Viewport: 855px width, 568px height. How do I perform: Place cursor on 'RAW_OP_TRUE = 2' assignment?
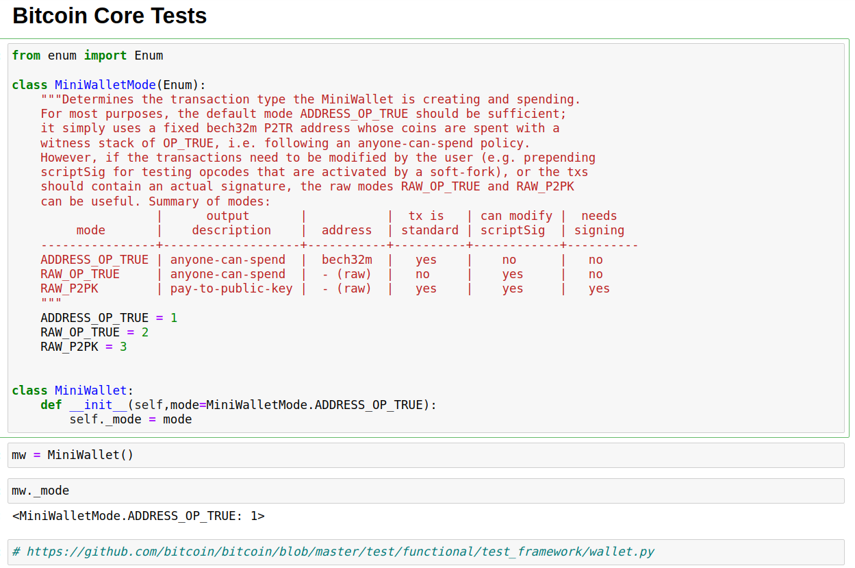tap(94, 332)
